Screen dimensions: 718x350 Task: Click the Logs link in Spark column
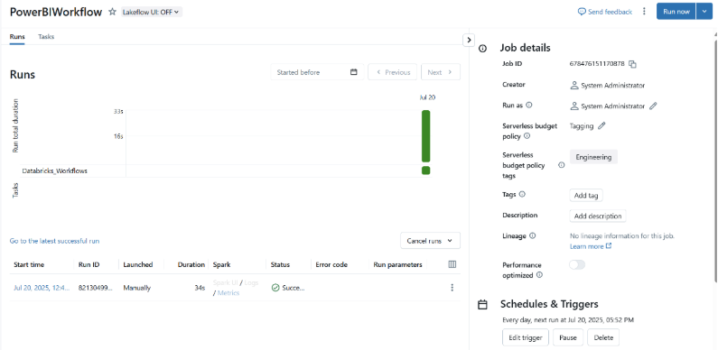pos(251,282)
